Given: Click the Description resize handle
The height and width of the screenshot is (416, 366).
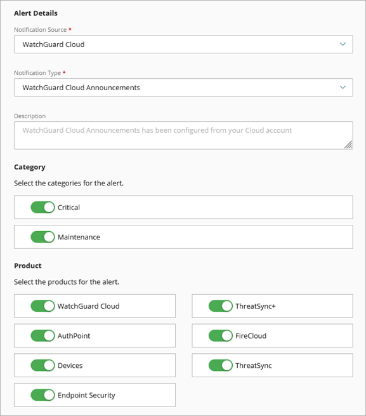Looking at the screenshot, I should (348, 145).
